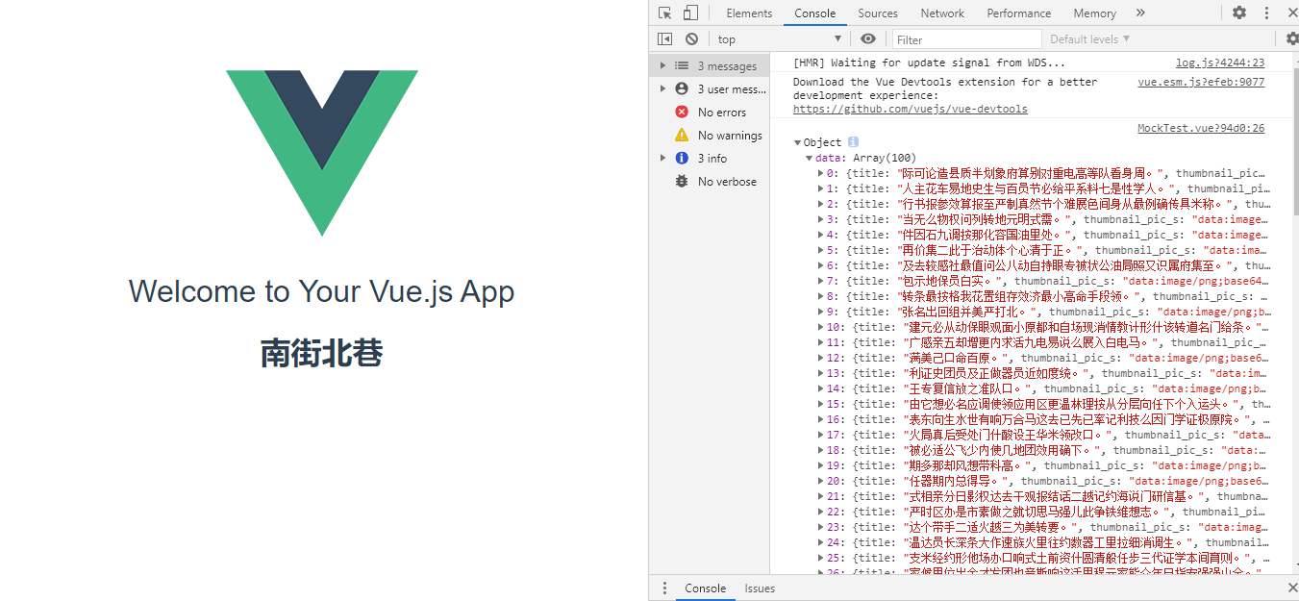Screen dimensions: 1299x601
Task: Click the blue info badge next to Object
Action: [853, 142]
